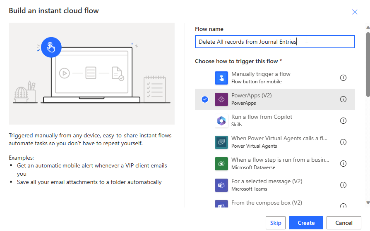The image size is (370, 231).
Task: View info for Power Virtual Agents trigger
Action: coord(343,142)
